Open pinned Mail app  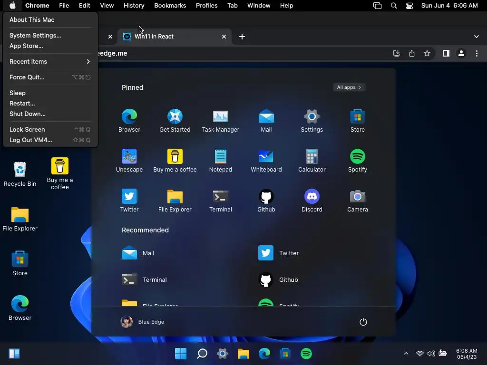(x=266, y=121)
